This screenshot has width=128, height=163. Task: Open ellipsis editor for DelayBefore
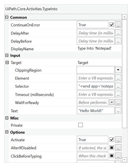[118, 41]
